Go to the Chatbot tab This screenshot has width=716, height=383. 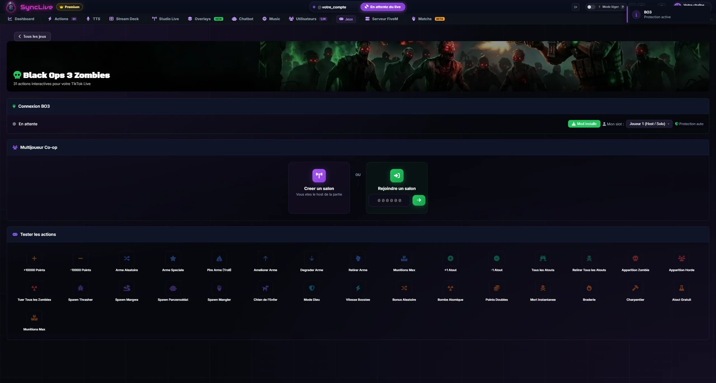(x=243, y=19)
